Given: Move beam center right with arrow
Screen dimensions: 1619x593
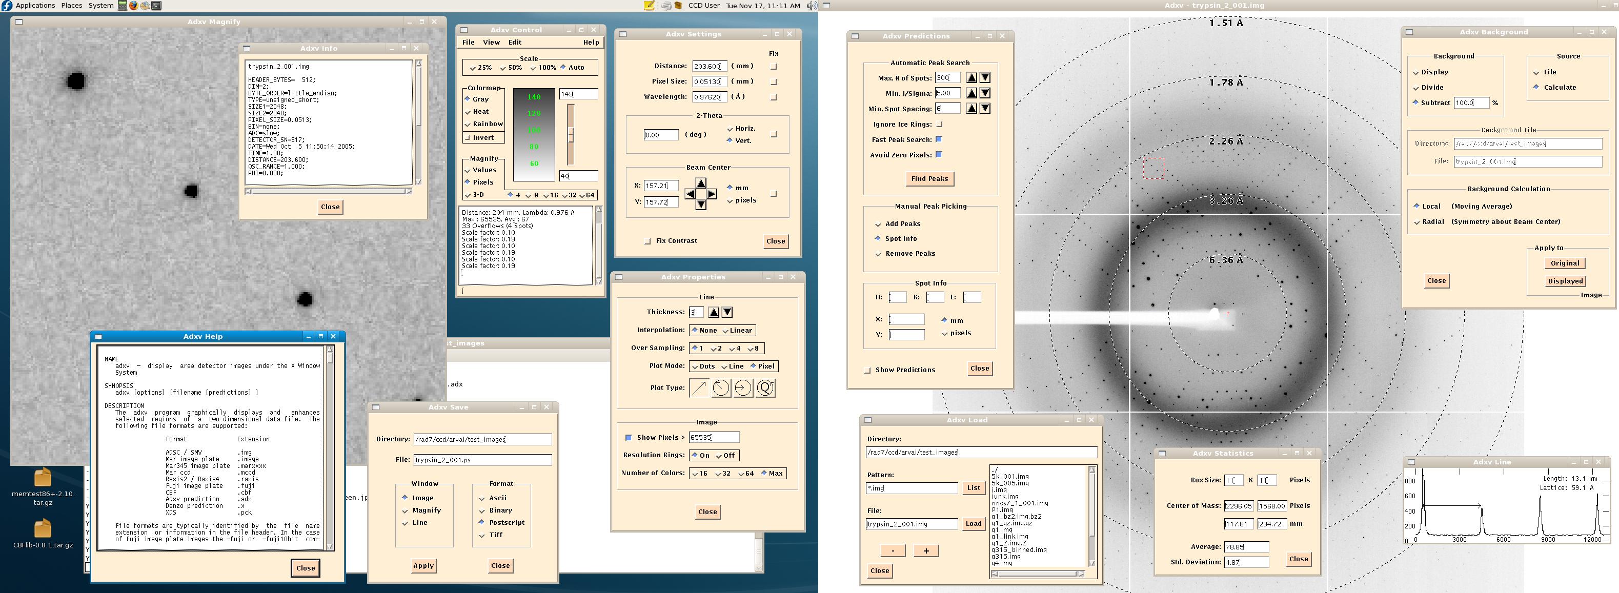Looking at the screenshot, I should (x=712, y=193).
